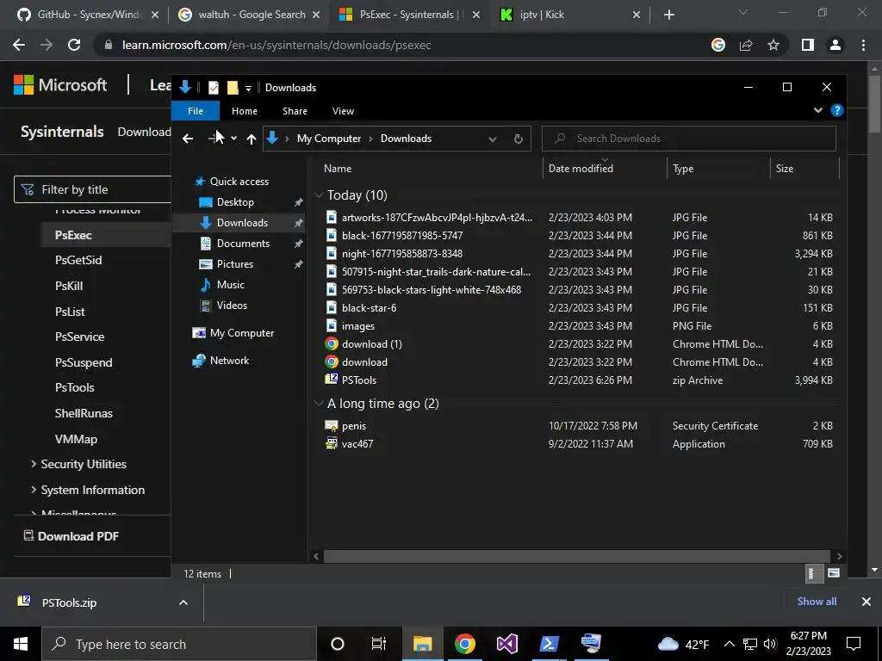Sort files by the Size column

(x=784, y=168)
